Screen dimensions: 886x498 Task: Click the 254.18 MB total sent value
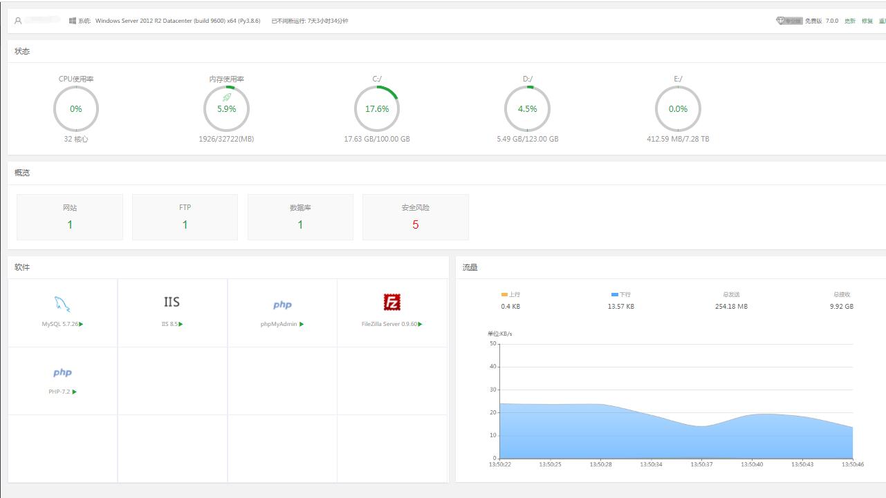(731, 306)
